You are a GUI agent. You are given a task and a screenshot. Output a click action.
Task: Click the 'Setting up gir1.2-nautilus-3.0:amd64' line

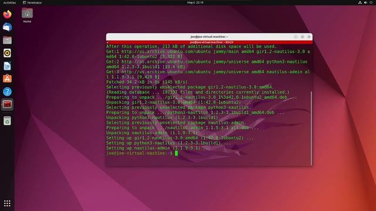click(x=180, y=138)
